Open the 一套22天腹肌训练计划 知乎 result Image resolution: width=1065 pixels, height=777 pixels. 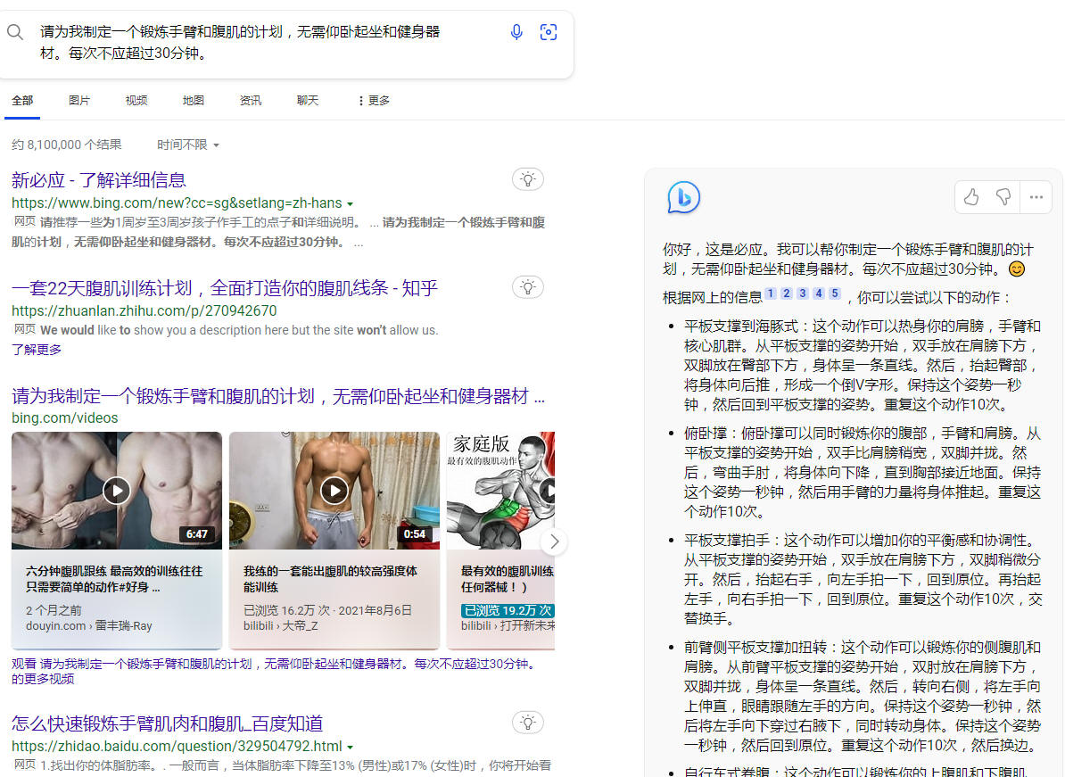click(225, 288)
